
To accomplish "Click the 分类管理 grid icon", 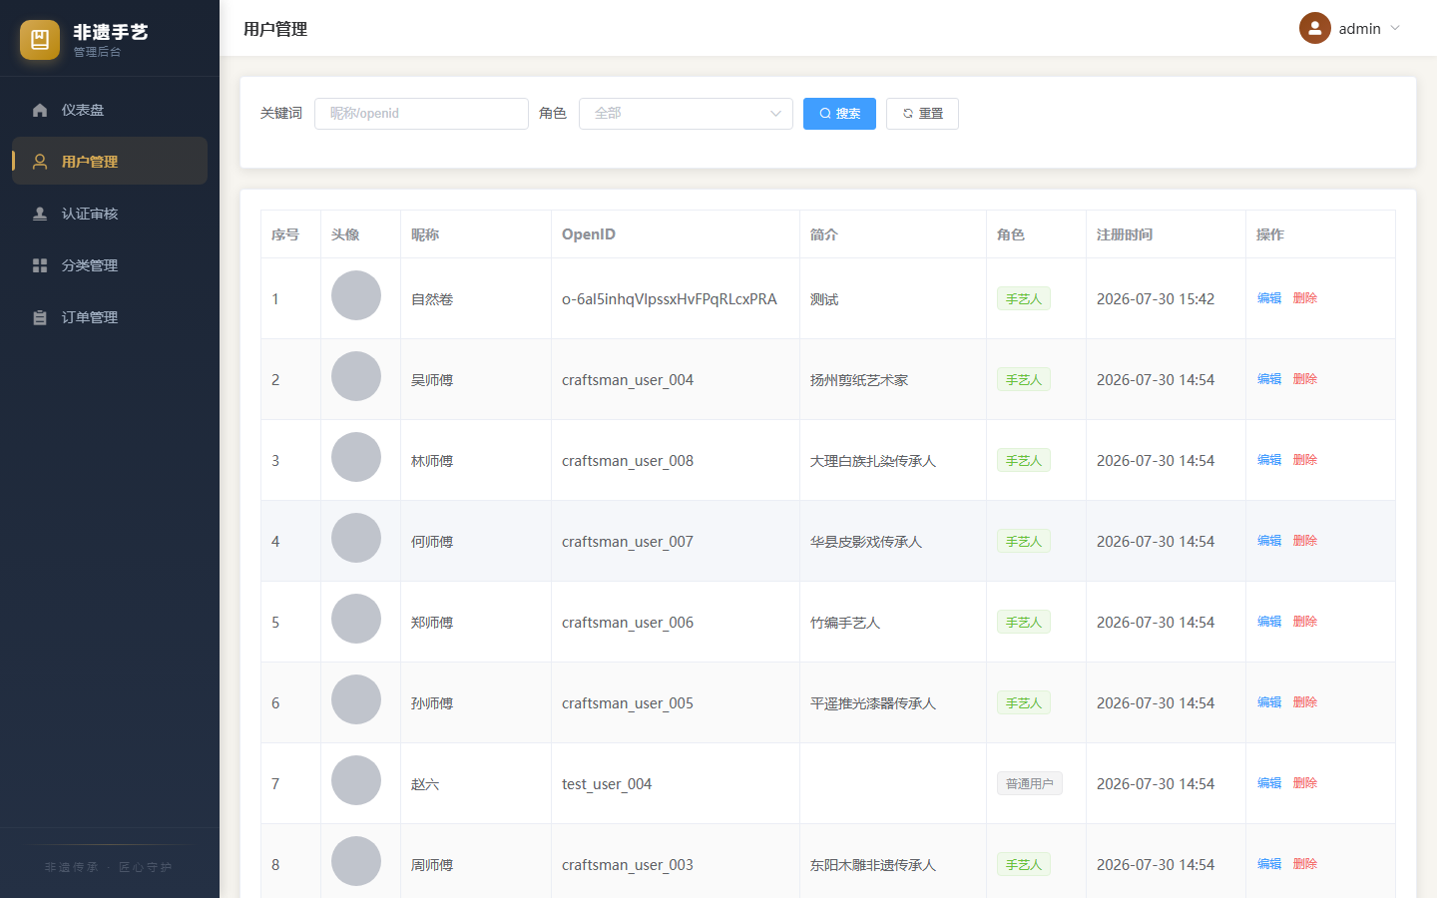I will tap(40, 265).
